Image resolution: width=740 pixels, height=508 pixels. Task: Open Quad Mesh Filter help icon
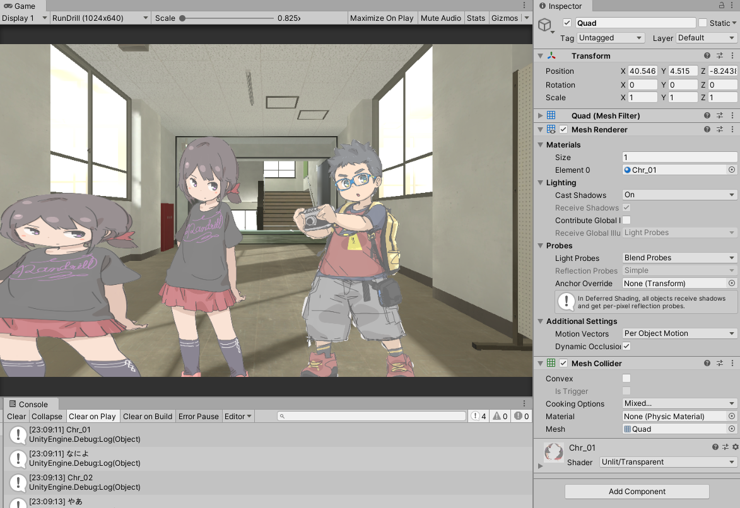pos(707,115)
